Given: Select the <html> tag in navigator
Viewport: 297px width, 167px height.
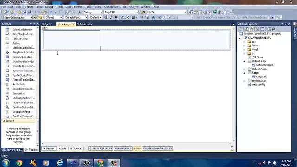Looking at the screenshot, I should coord(97,148).
